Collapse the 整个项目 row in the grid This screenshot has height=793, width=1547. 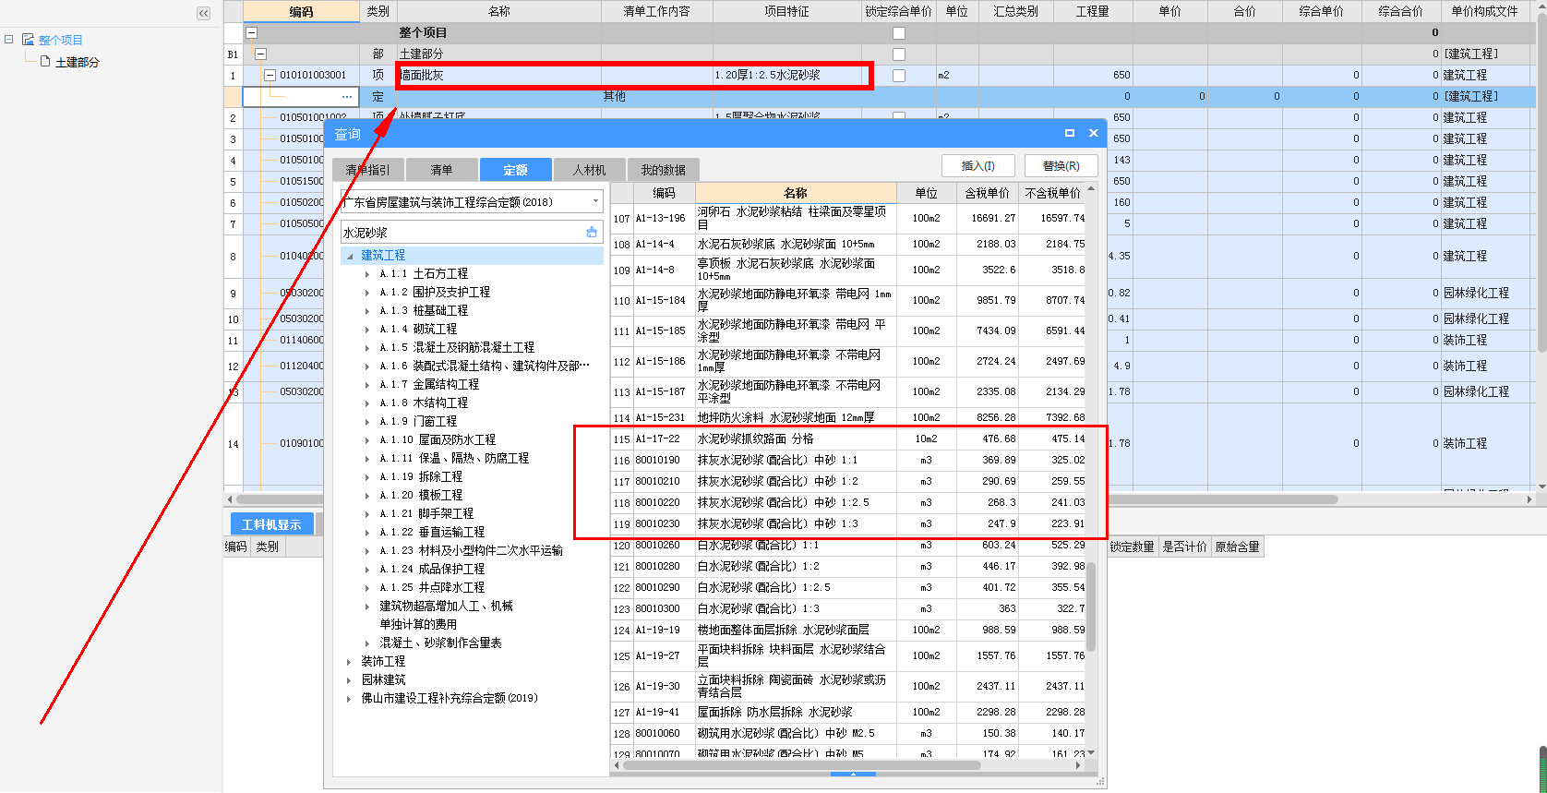click(251, 32)
